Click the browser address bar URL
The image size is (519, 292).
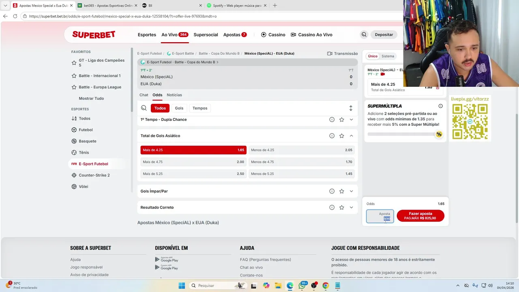(123, 16)
